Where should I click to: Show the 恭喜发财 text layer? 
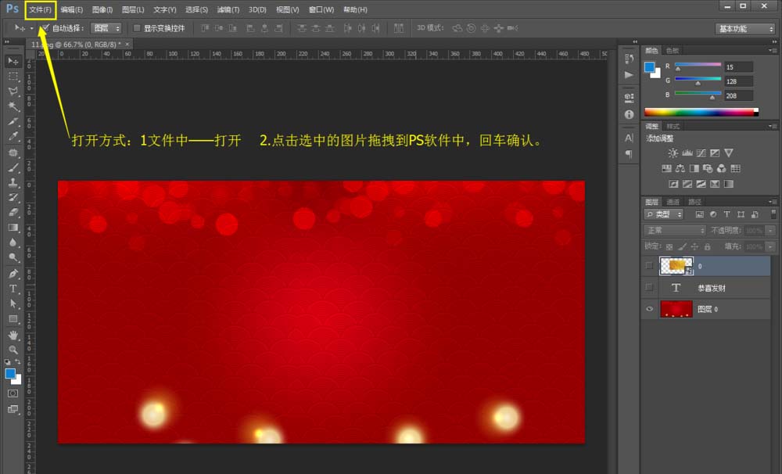tap(649, 287)
